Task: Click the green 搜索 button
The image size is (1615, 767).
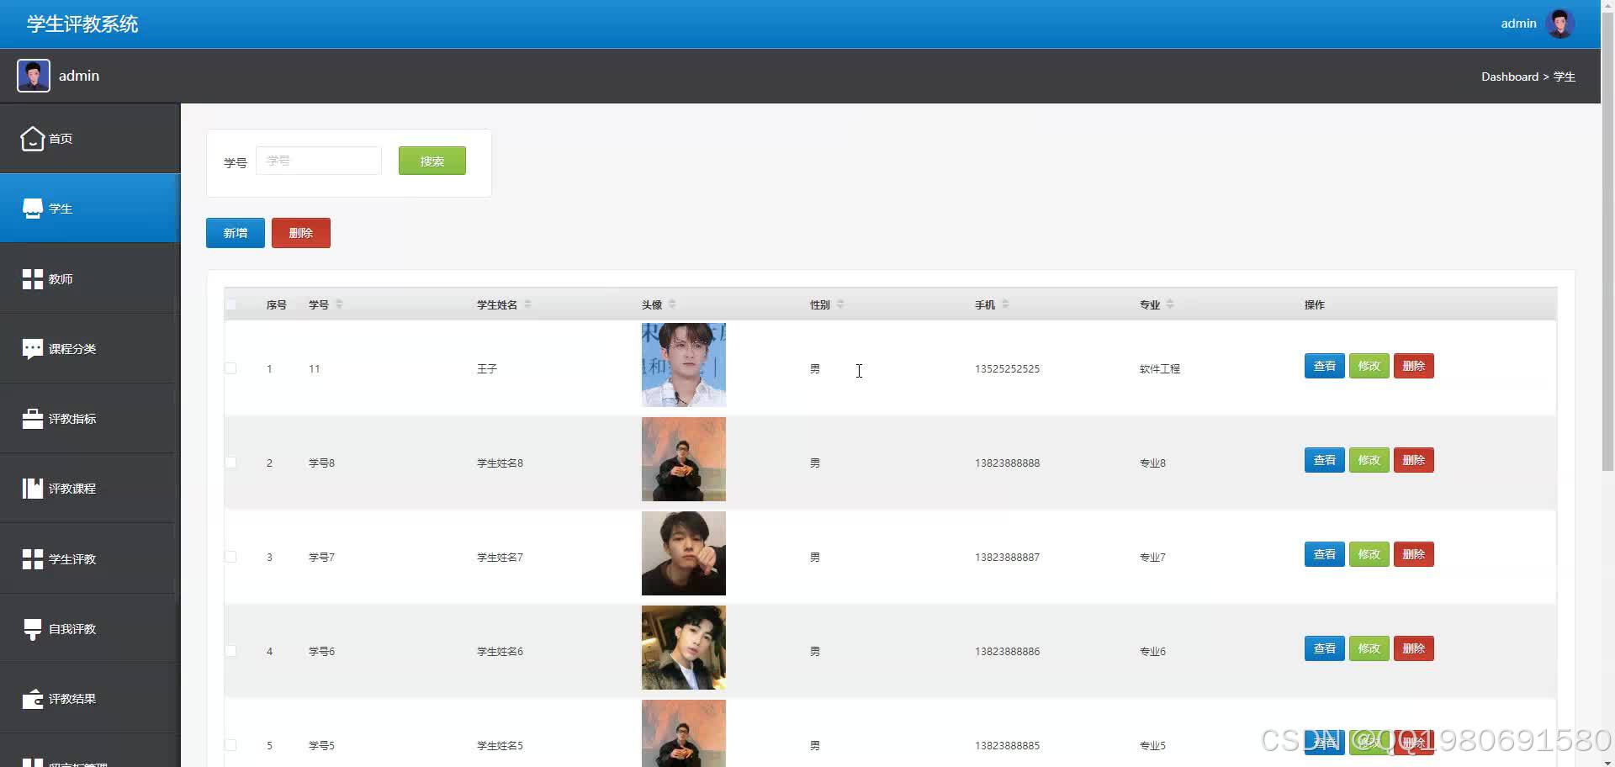Action: click(432, 161)
